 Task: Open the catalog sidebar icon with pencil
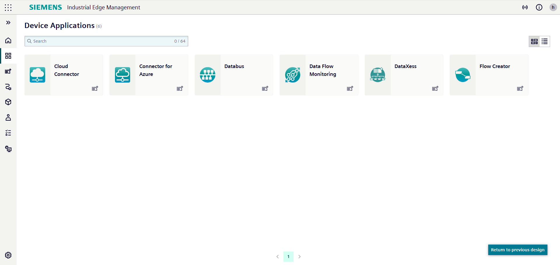pyautogui.click(x=8, y=71)
